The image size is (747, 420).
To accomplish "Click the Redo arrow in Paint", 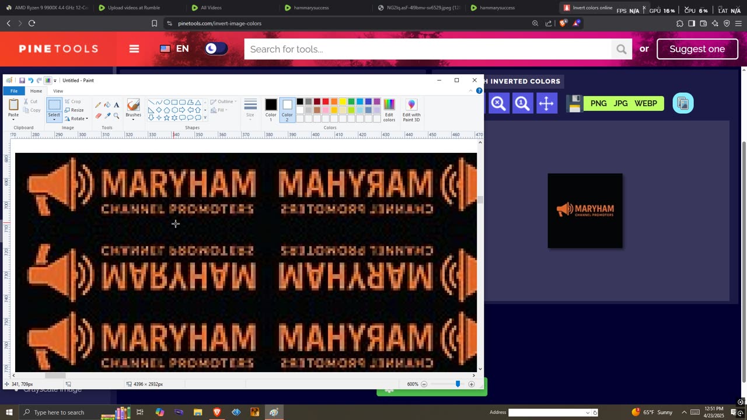I will (39, 80).
